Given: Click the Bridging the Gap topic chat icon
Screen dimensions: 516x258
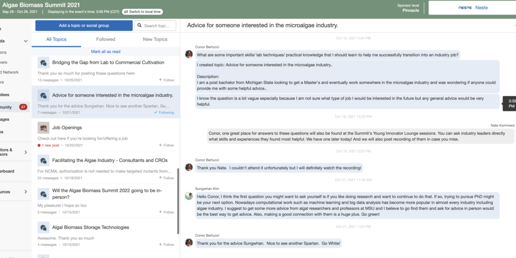Looking at the screenshot, I should click(43, 63).
